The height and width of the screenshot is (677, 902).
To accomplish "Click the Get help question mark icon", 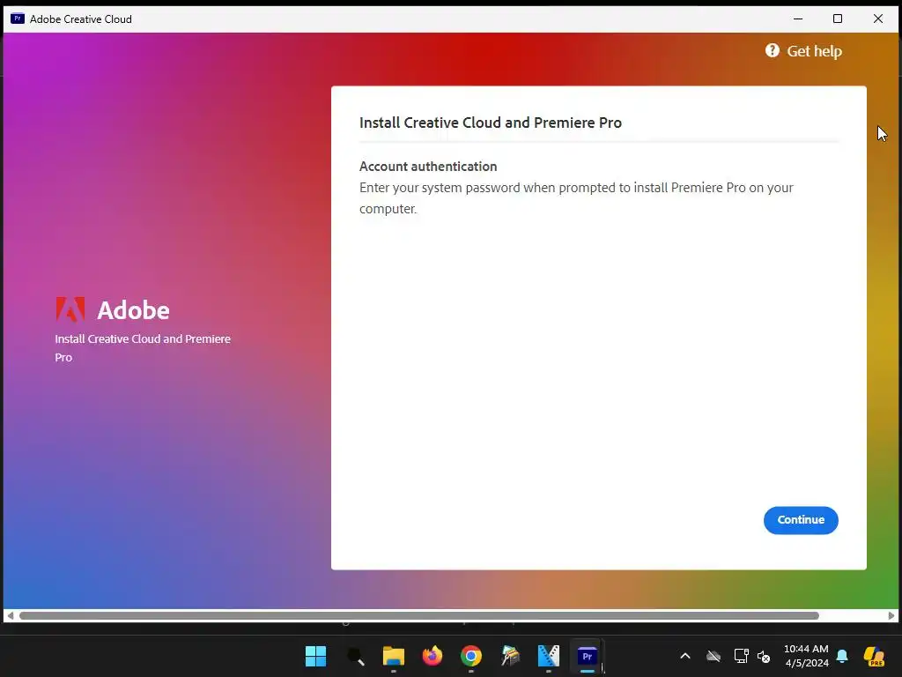I will click(x=772, y=50).
